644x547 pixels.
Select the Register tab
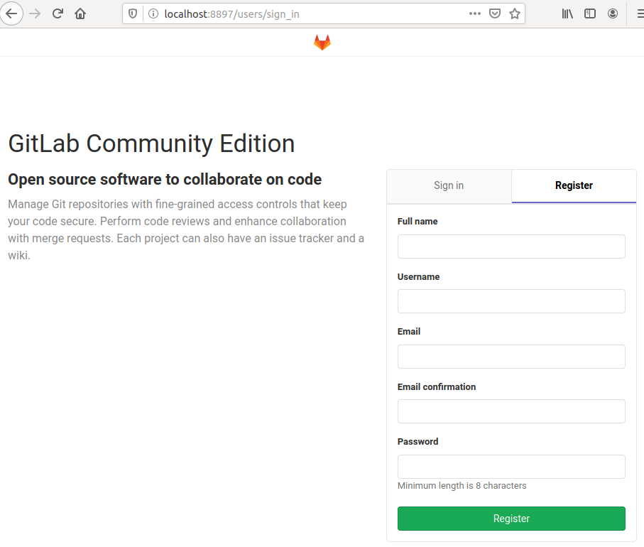574,185
